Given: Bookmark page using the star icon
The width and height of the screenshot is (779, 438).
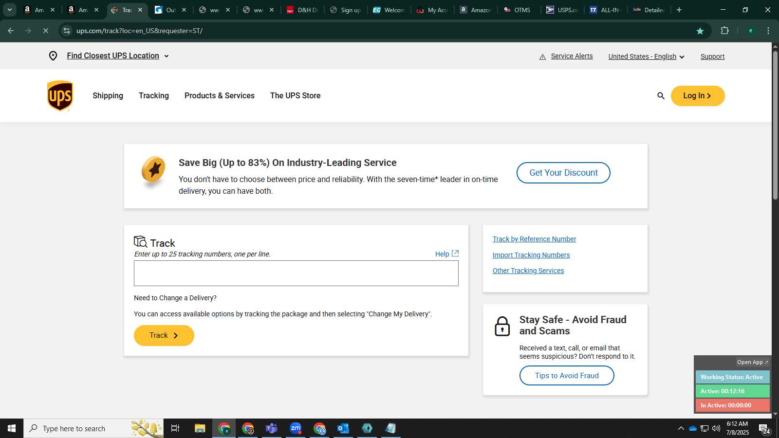Looking at the screenshot, I should pyautogui.click(x=700, y=31).
